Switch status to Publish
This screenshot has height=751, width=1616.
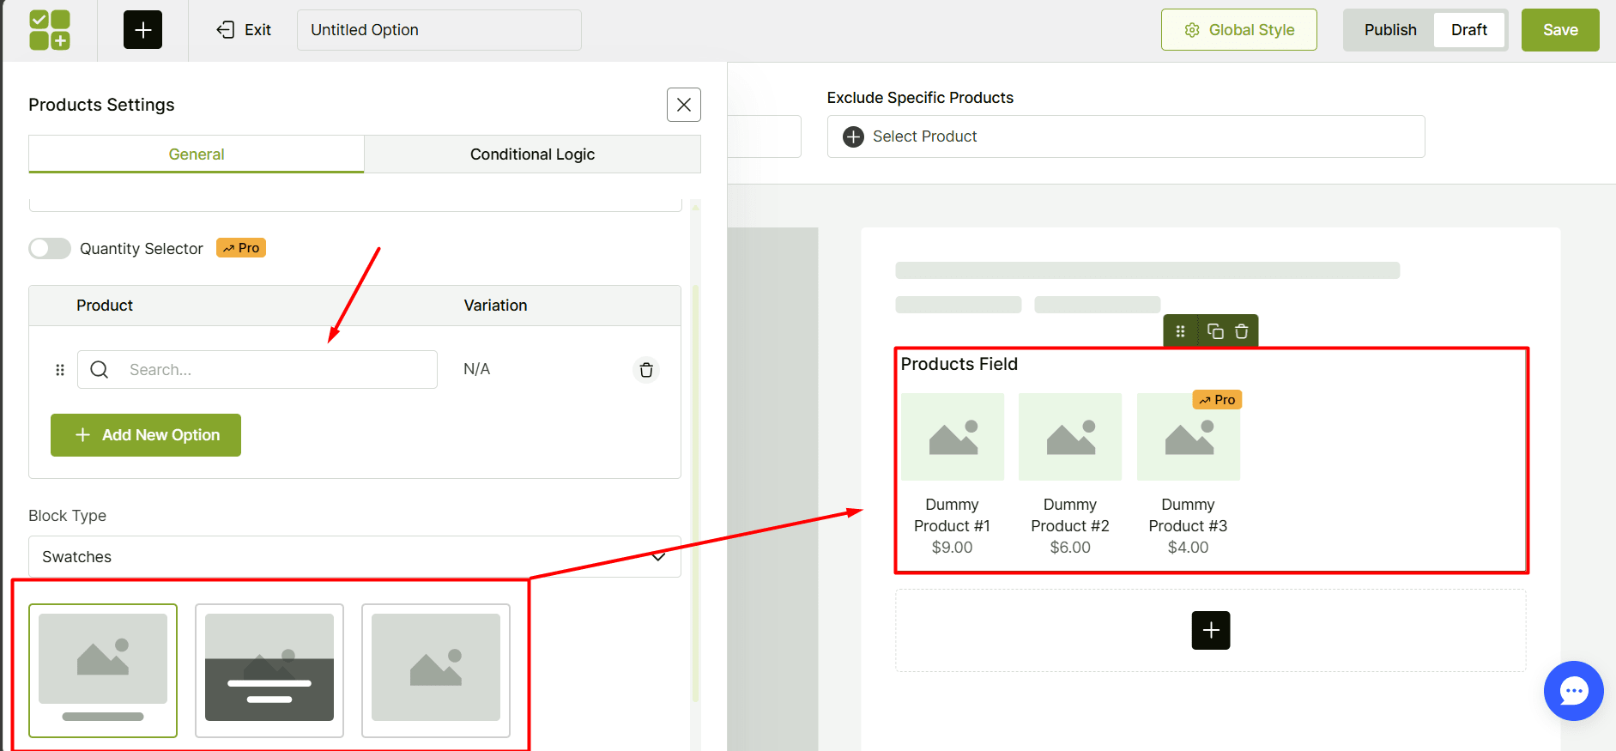[x=1390, y=30]
